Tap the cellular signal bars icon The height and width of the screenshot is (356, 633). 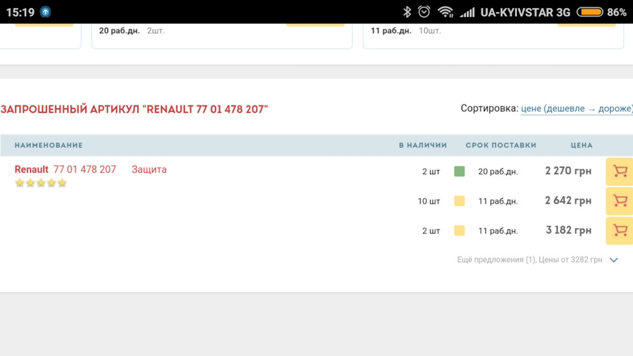pos(467,13)
